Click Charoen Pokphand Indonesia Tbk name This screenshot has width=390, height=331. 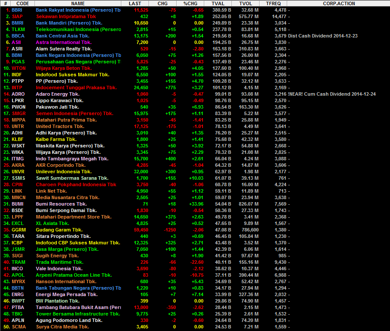[x=76, y=184]
